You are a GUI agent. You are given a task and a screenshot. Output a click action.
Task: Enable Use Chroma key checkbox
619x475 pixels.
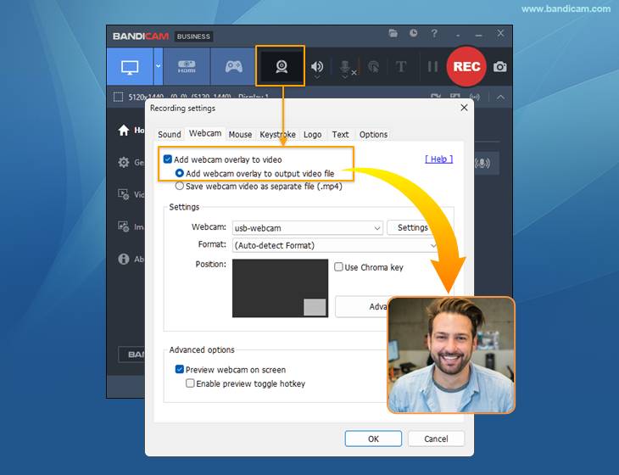click(x=338, y=267)
